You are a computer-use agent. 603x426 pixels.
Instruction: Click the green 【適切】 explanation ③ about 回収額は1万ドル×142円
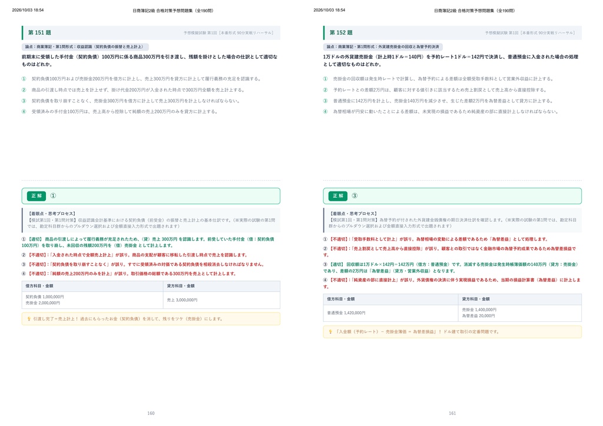tap(450, 268)
